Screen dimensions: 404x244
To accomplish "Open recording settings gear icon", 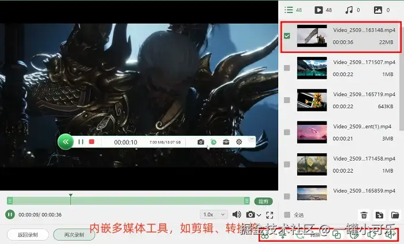I will [239, 142].
